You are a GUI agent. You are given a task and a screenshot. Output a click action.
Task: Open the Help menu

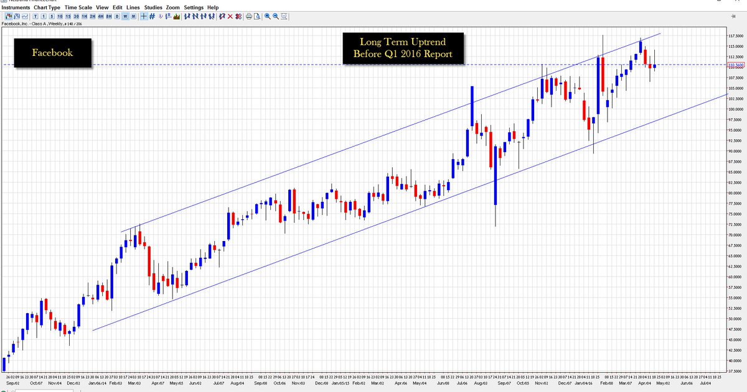click(213, 7)
